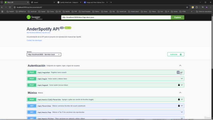Open the ASPNetCore bookmarks folder
Viewport: 213px width, 120px height.
coord(21,12)
